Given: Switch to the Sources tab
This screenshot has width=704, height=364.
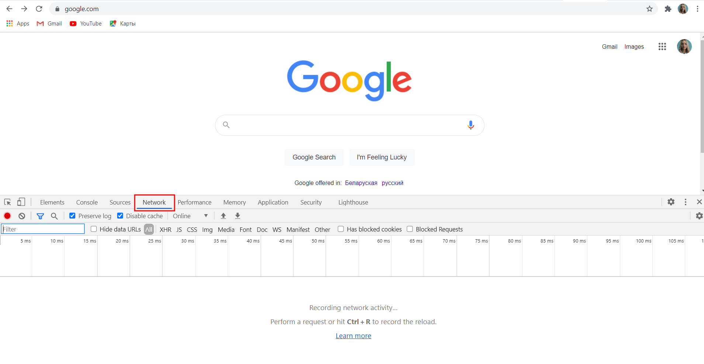Looking at the screenshot, I should pyautogui.click(x=120, y=202).
